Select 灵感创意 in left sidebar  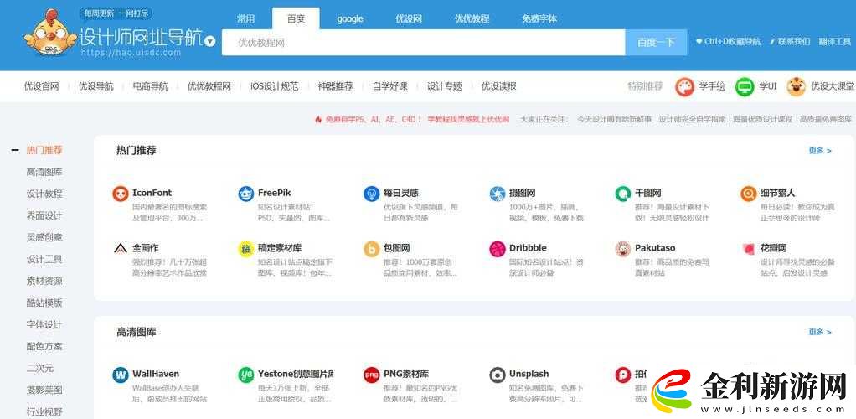click(x=44, y=238)
